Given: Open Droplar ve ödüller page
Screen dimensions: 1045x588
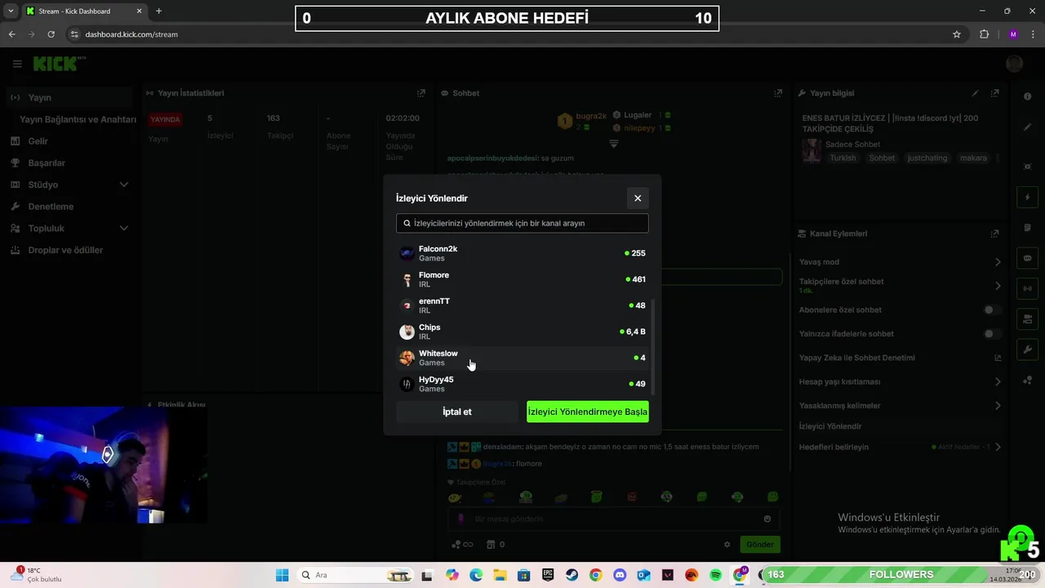Looking at the screenshot, I should (x=67, y=250).
